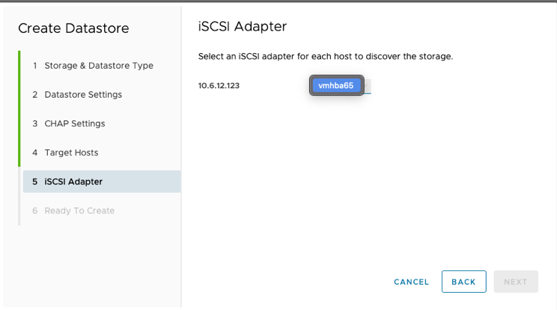557x310 pixels.
Task: Return to CHAP Settings step
Action: [x=74, y=123]
